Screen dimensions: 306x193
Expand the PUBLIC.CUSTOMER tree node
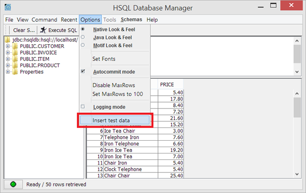click(8, 46)
